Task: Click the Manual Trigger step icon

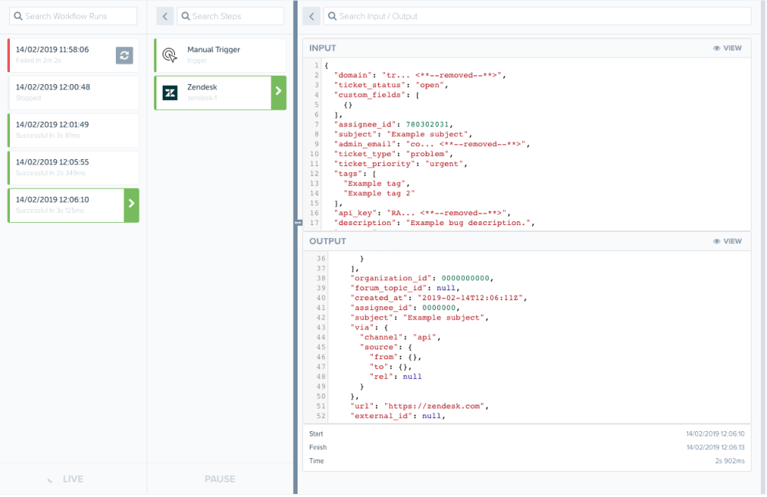Action: click(x=170, y=55)
